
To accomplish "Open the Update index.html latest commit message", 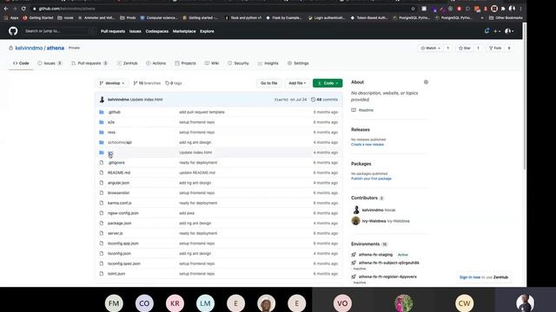I will [x=146, y=100].
